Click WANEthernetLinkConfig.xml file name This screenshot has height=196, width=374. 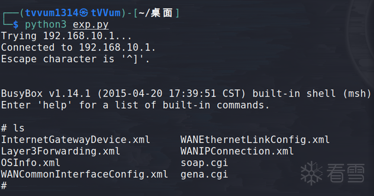pos(255,140)
